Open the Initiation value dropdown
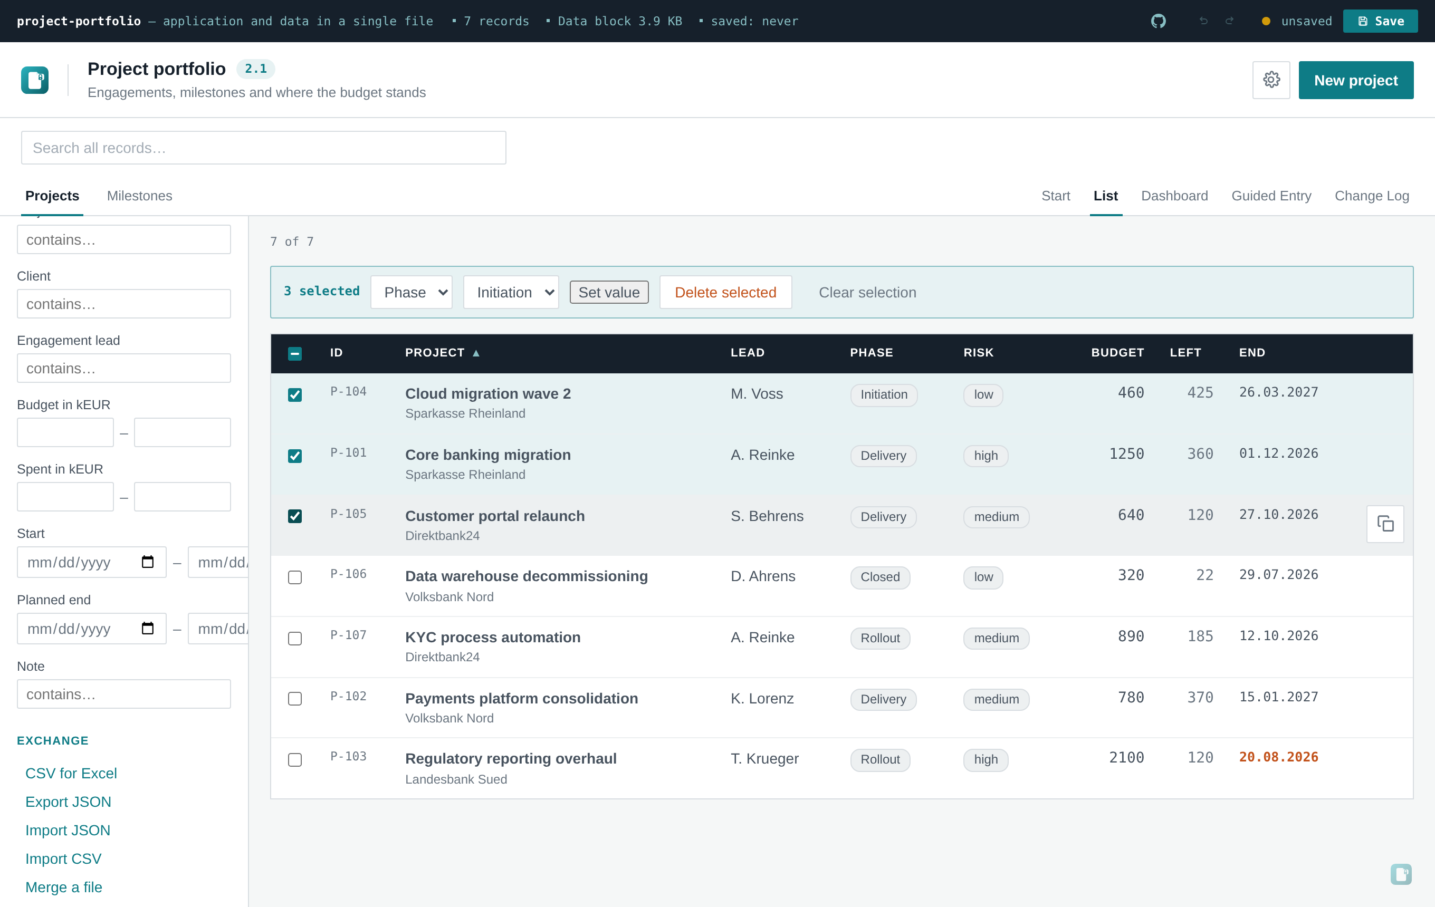The image size is (1435, 907). coord(511,292)
